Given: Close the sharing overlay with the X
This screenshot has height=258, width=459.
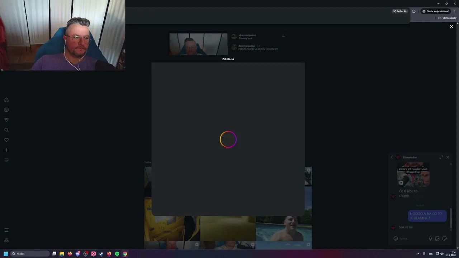Looking at the screenshot, I should 451,27.
